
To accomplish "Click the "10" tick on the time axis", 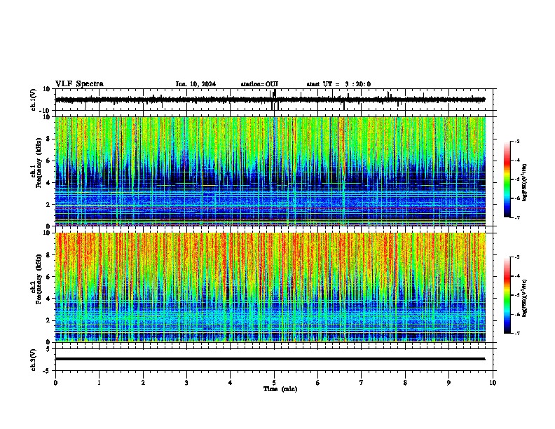I will 493,383.
